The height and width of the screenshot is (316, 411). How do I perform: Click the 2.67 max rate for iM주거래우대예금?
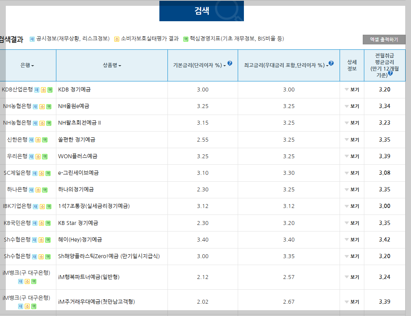(x=289, y=302)
